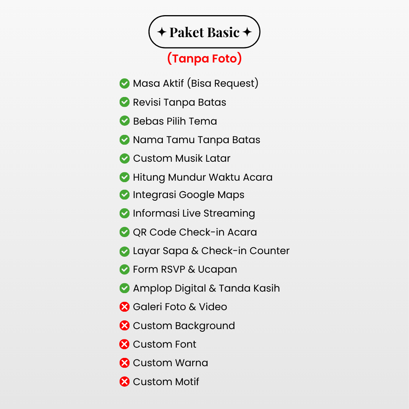Image resolution: width=409 pixels, height=409 pixels.
Task: Click the green check beside Revisi Tanpa Batas
Action: click(x=125, y=102)
